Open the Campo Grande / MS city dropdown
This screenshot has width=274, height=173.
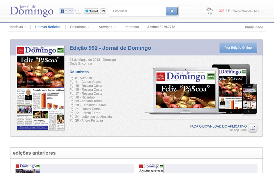click(247, 11)
